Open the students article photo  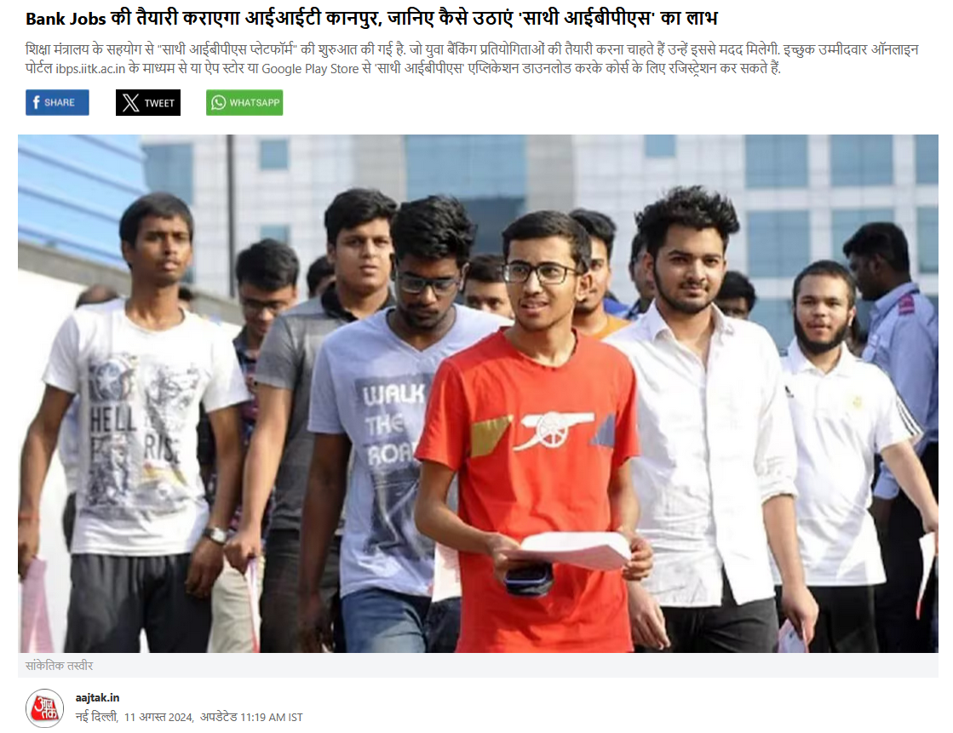click(x=478, y=394)
